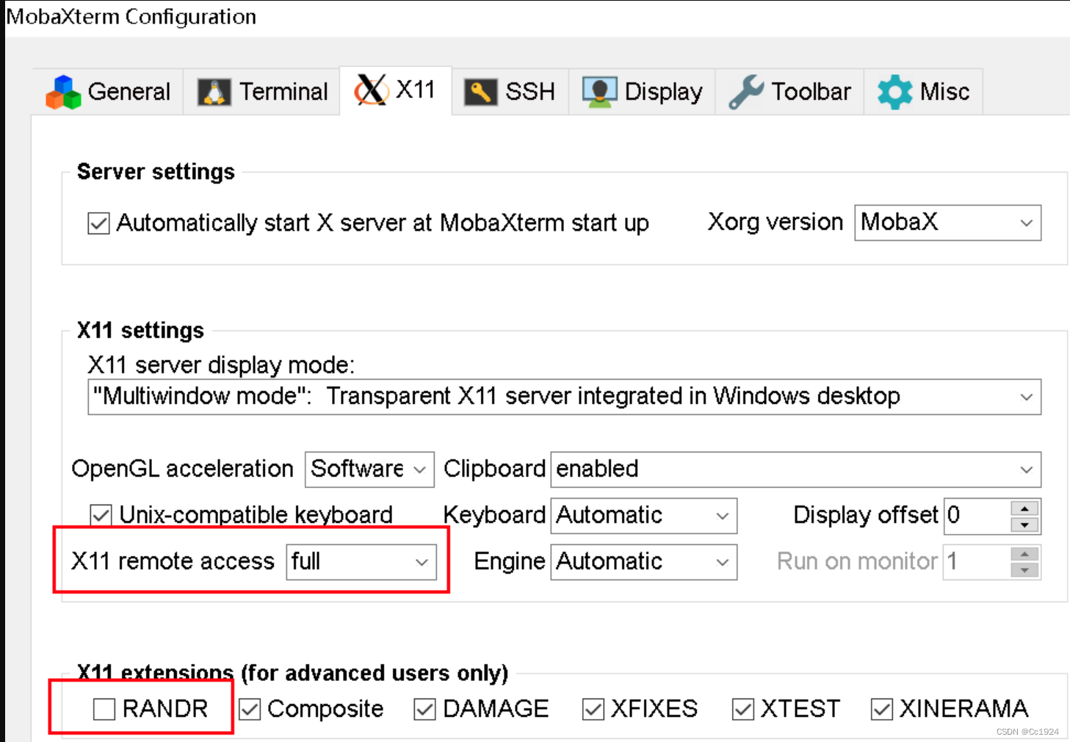Click the penguin Terminal tab icon
Viewport: 1070px width, 742px height.
tap(214, 93)
